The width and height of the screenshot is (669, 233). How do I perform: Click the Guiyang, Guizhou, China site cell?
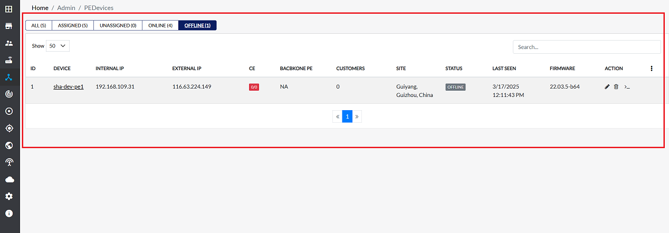pyautogui.click(x=415, y=91)
